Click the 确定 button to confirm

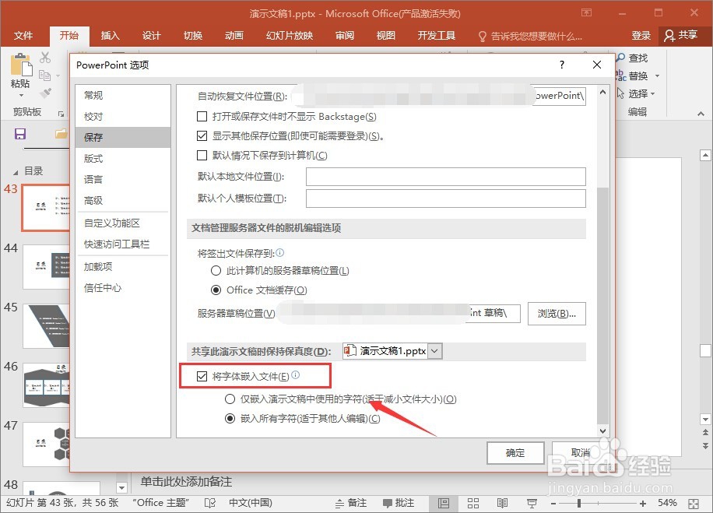[x=515, y=453]
